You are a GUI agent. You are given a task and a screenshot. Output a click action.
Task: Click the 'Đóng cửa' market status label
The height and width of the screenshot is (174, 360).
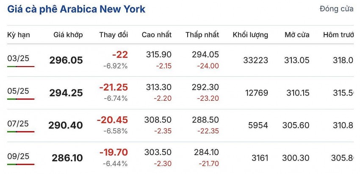click(x=336, y=9)
